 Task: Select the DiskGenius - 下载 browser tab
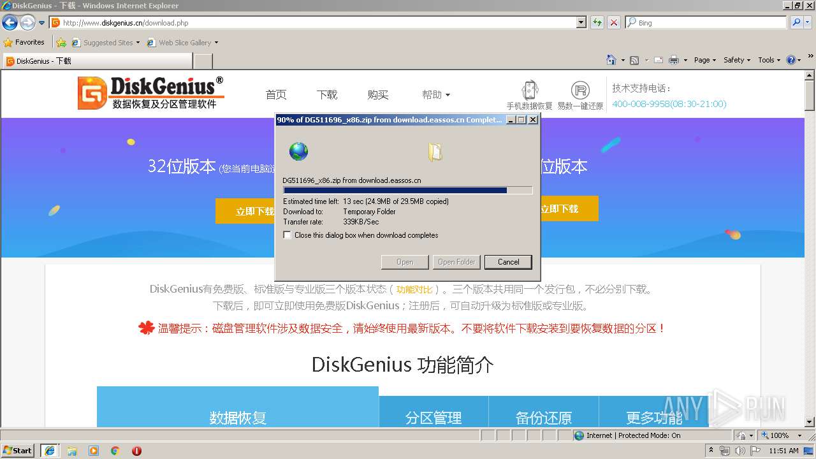coord(97,61)
